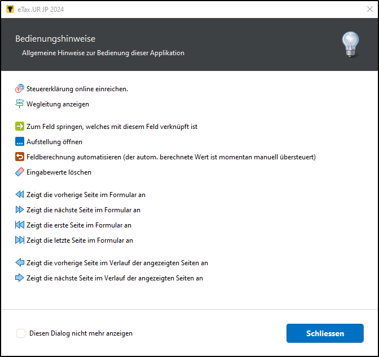Click the last form page icon
Viewport: 379px width, 357px height.
tap(20, 240)
